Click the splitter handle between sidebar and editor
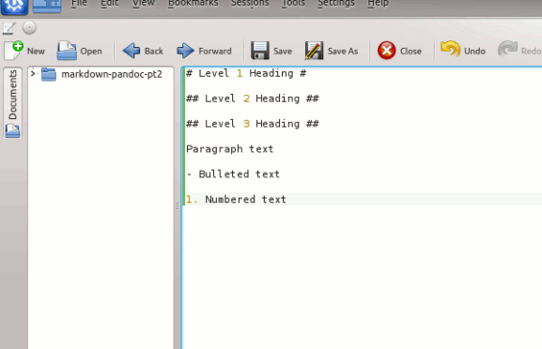 [x=178, y=206]
